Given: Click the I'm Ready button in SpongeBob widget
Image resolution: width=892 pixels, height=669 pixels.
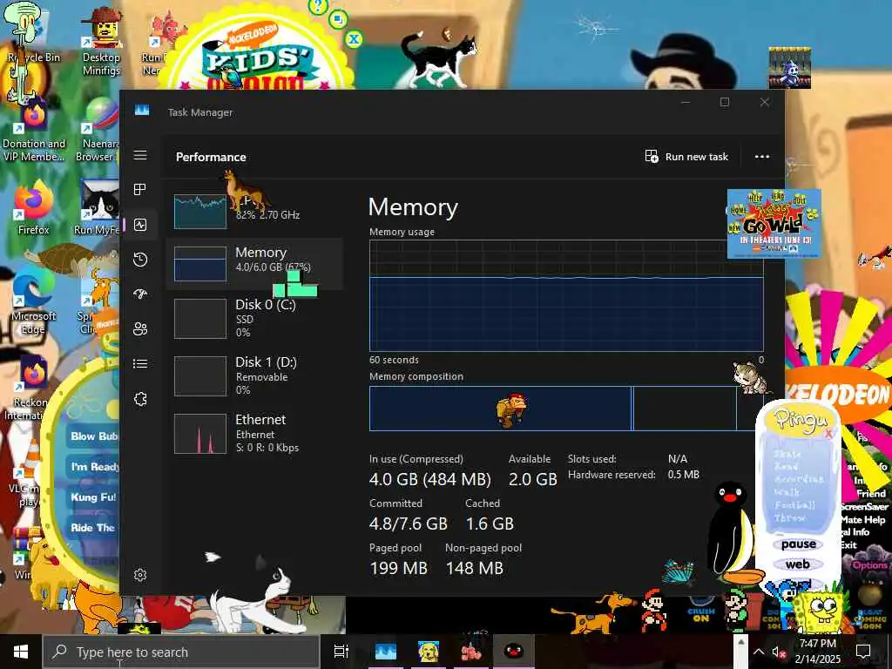Looking at the screenshot, I should click(x=94, y=467).
